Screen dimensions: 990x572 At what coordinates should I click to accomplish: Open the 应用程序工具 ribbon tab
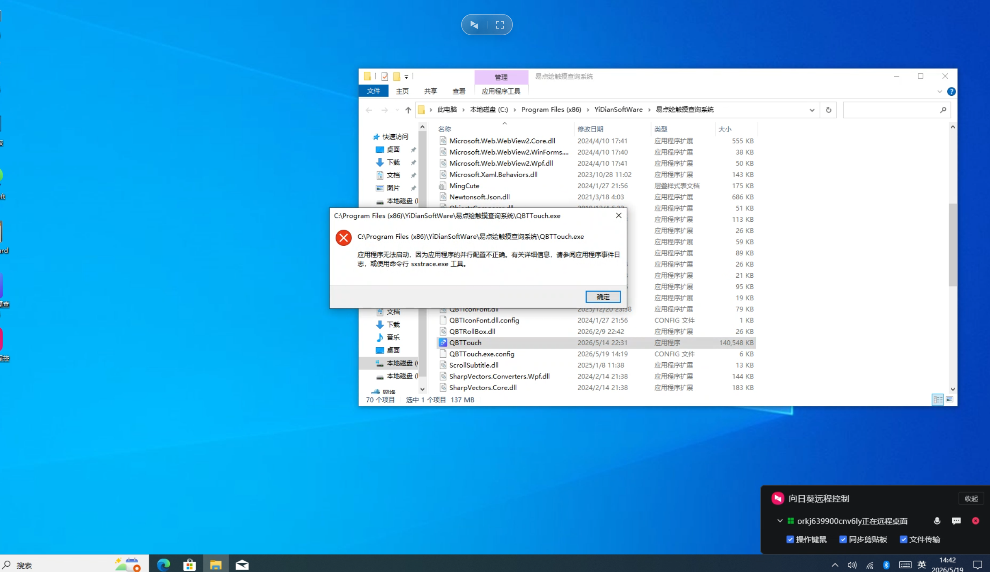tap(501, 91)
